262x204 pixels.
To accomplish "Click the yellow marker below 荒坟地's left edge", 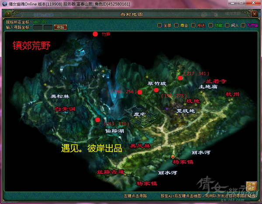I will [x=176, y=114].
